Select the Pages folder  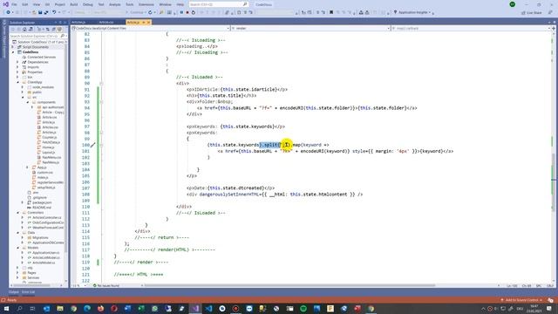[31, 272]
